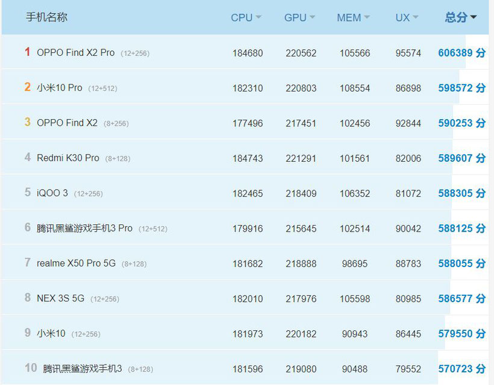Open 腾讯黑鲨游戏手机3 Pro entry
This screenshot has height=385, width=494.
(x=84, y=229)
